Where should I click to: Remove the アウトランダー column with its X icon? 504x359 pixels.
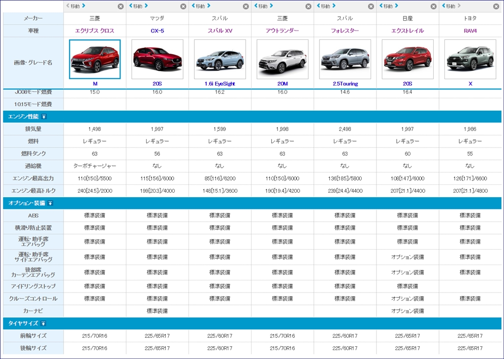point(308,6)
